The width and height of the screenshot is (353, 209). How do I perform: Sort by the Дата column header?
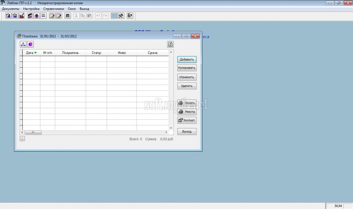coord(31,53)
